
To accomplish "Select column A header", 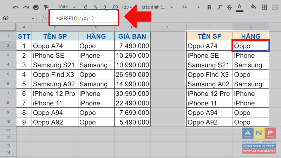I will (x=24, y=27).
